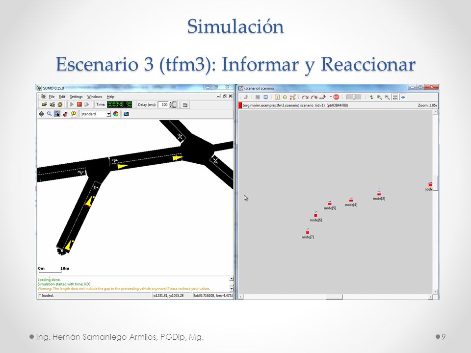Open the Windows menu in SUMO
471x353 pixels.
click(94, 97)
